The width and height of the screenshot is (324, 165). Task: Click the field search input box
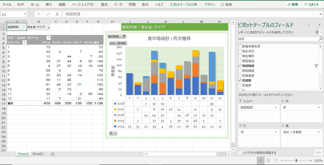tap(278, 39)
